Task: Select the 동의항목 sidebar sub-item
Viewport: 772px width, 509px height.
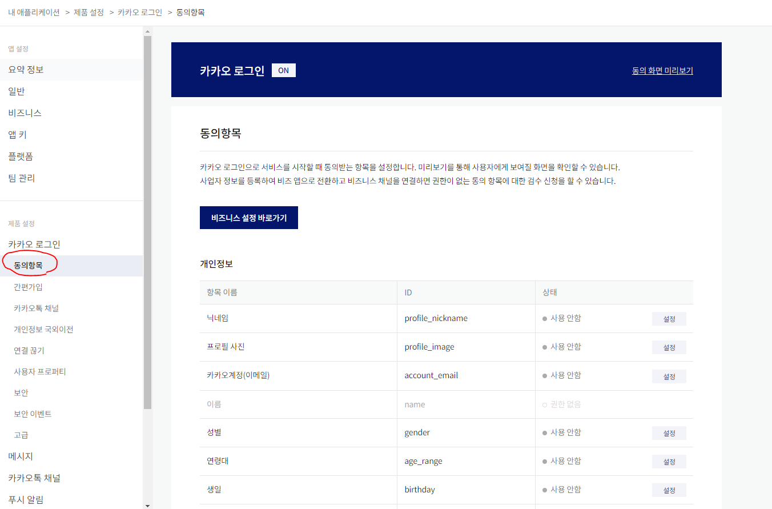Action: tap(71, 266)
